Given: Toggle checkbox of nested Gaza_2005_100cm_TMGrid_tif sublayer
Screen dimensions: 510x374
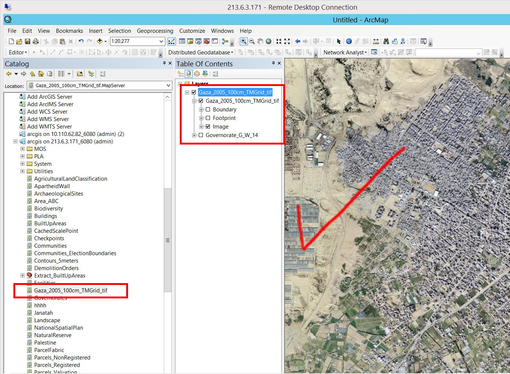Looking at the screenshot, I should click(201, 101).
